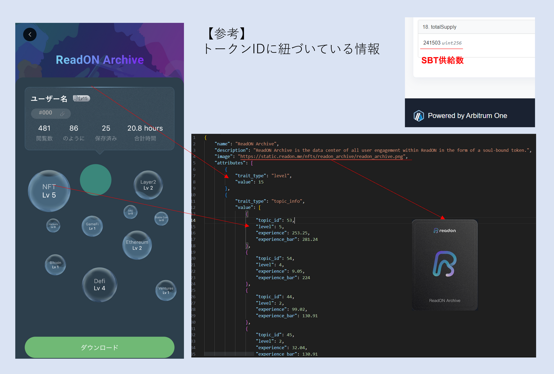The height and width of the screenshot is (374, 554).
Task: Click the Lv15 level badge icon
Action: [x=81, y=98]
